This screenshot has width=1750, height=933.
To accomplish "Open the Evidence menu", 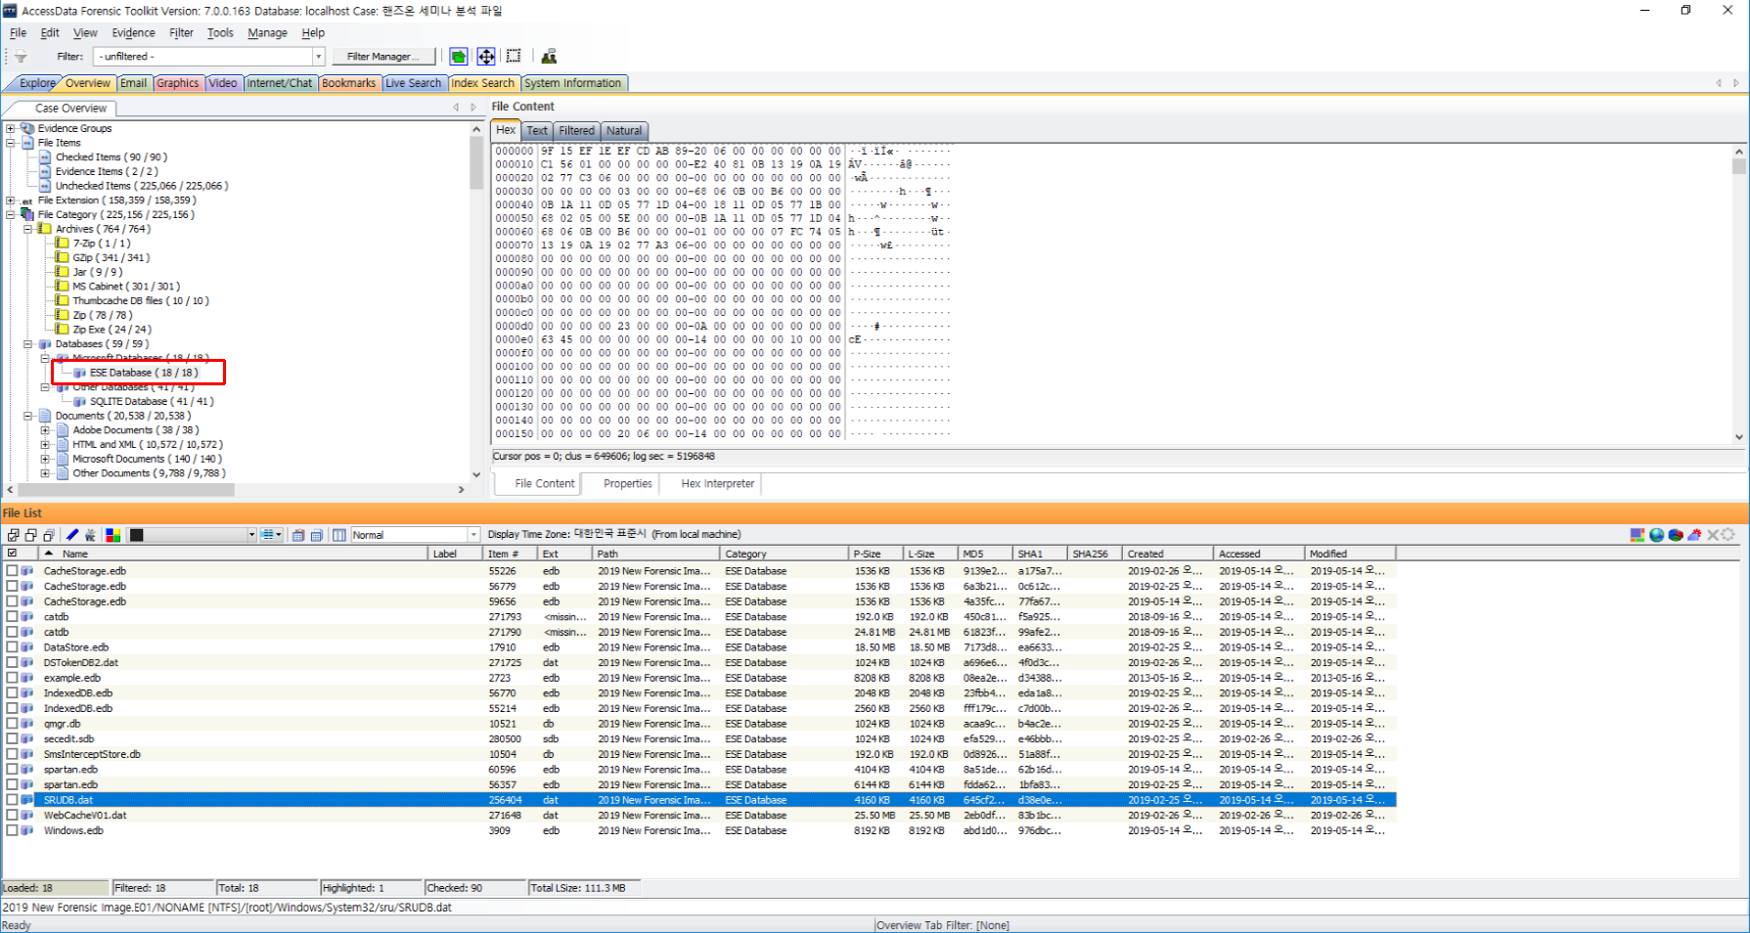I will point(133,32).
